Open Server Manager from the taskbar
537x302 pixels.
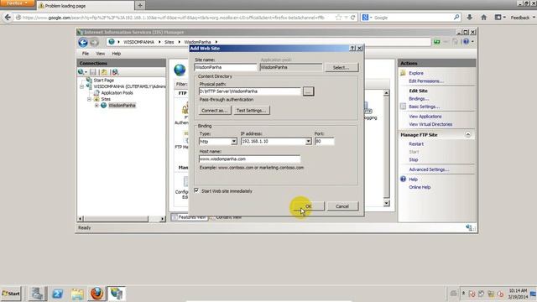(x=37, y=294)
